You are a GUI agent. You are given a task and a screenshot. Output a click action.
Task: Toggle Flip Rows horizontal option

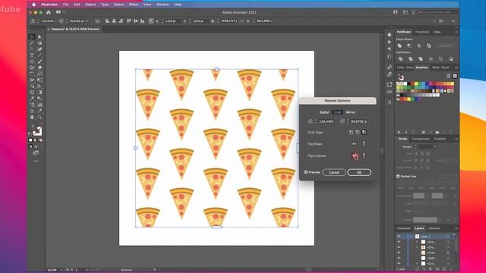[x=355, y=144]
